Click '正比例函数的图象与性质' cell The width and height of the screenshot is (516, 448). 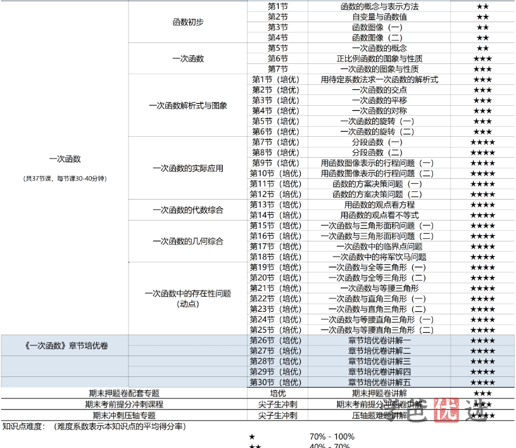379,59
